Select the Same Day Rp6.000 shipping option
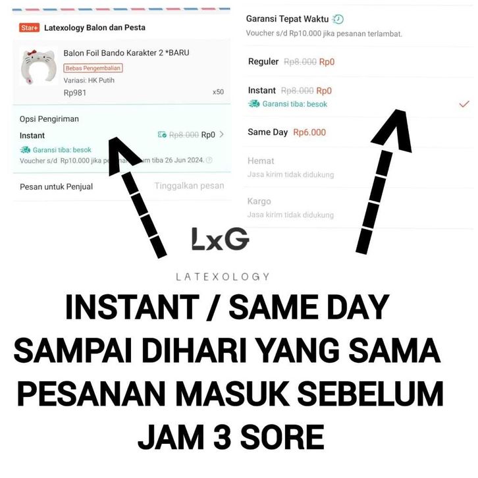 (x=358, y=132)
